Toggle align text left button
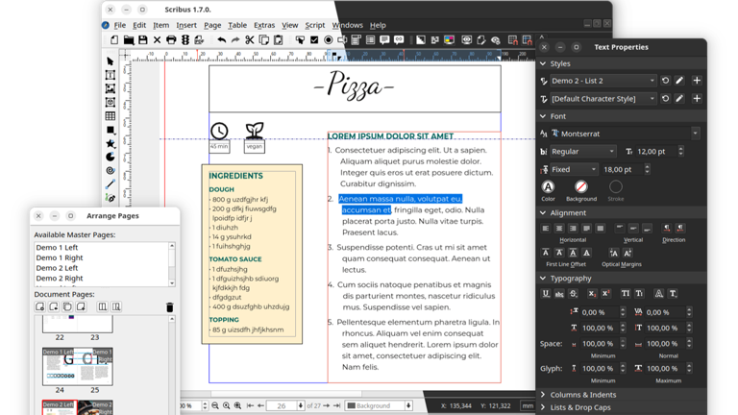 [546, 229]
